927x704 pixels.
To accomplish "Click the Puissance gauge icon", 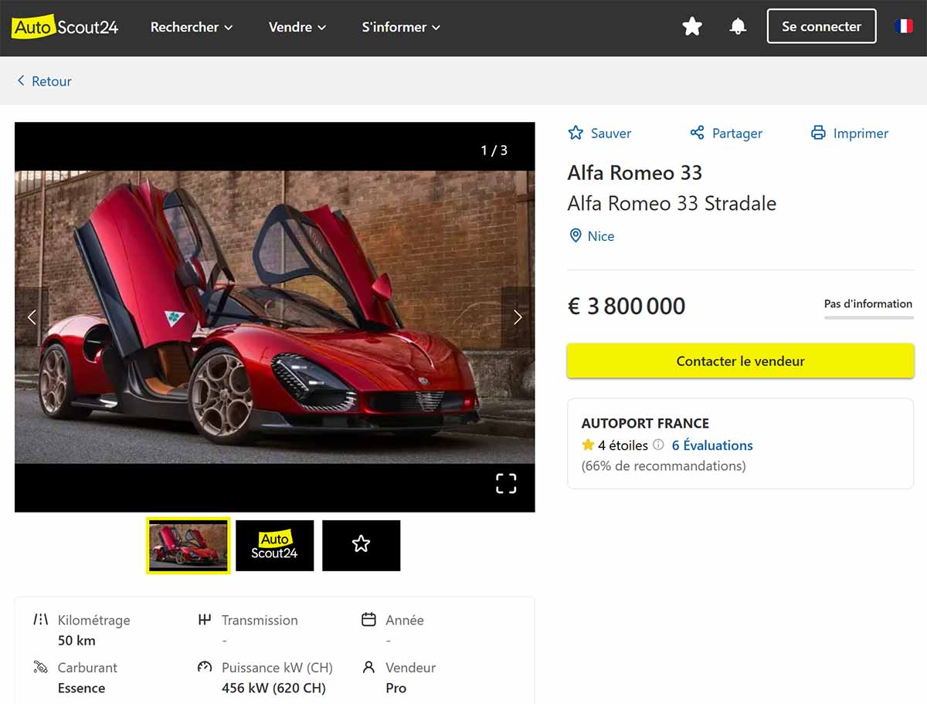I will click(x=205, y=667).
